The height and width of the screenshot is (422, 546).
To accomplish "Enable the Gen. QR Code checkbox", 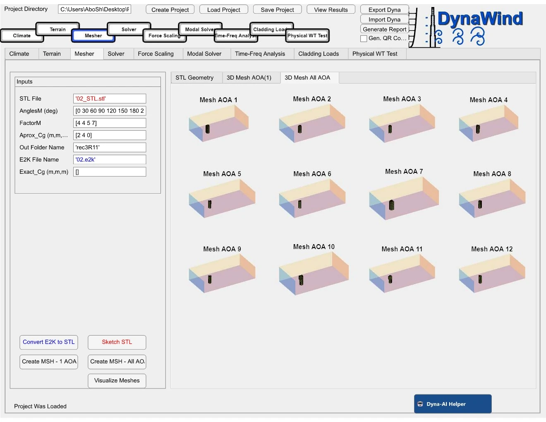I will tap(364, 38).
